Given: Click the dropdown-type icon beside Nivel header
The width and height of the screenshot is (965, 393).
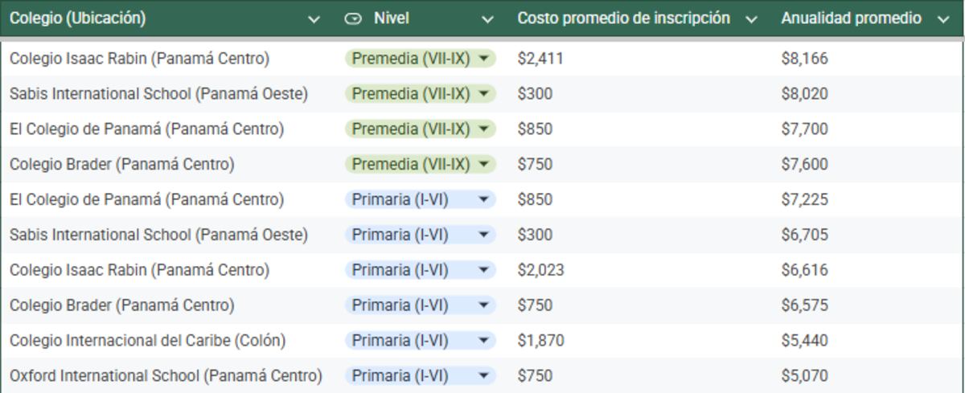Looking at the screenshot, I should coord(352,18).
